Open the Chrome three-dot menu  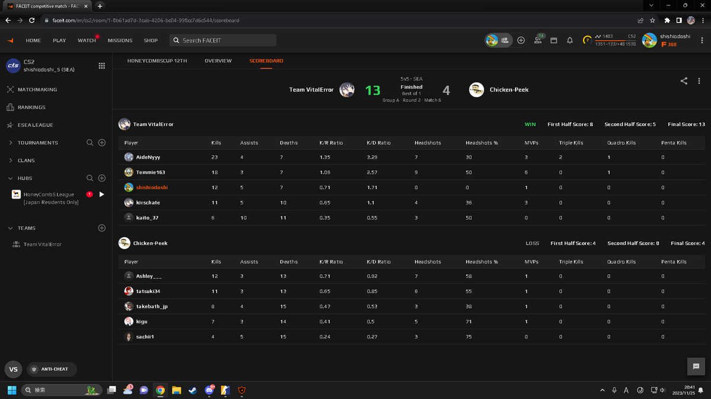point(703,20)
